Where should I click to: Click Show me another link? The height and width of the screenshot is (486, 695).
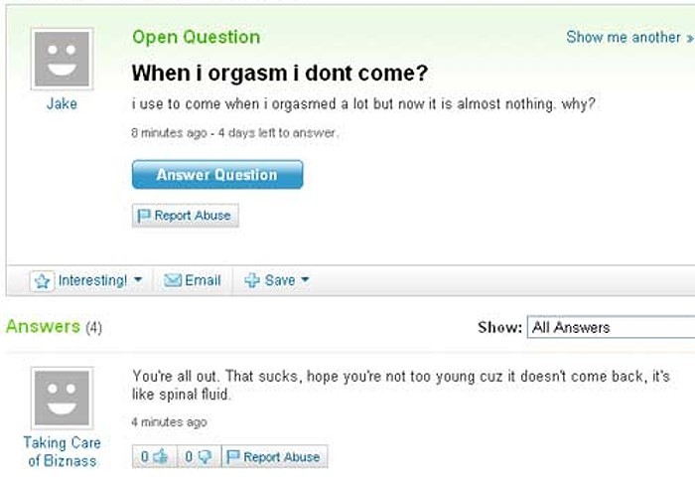624,37
